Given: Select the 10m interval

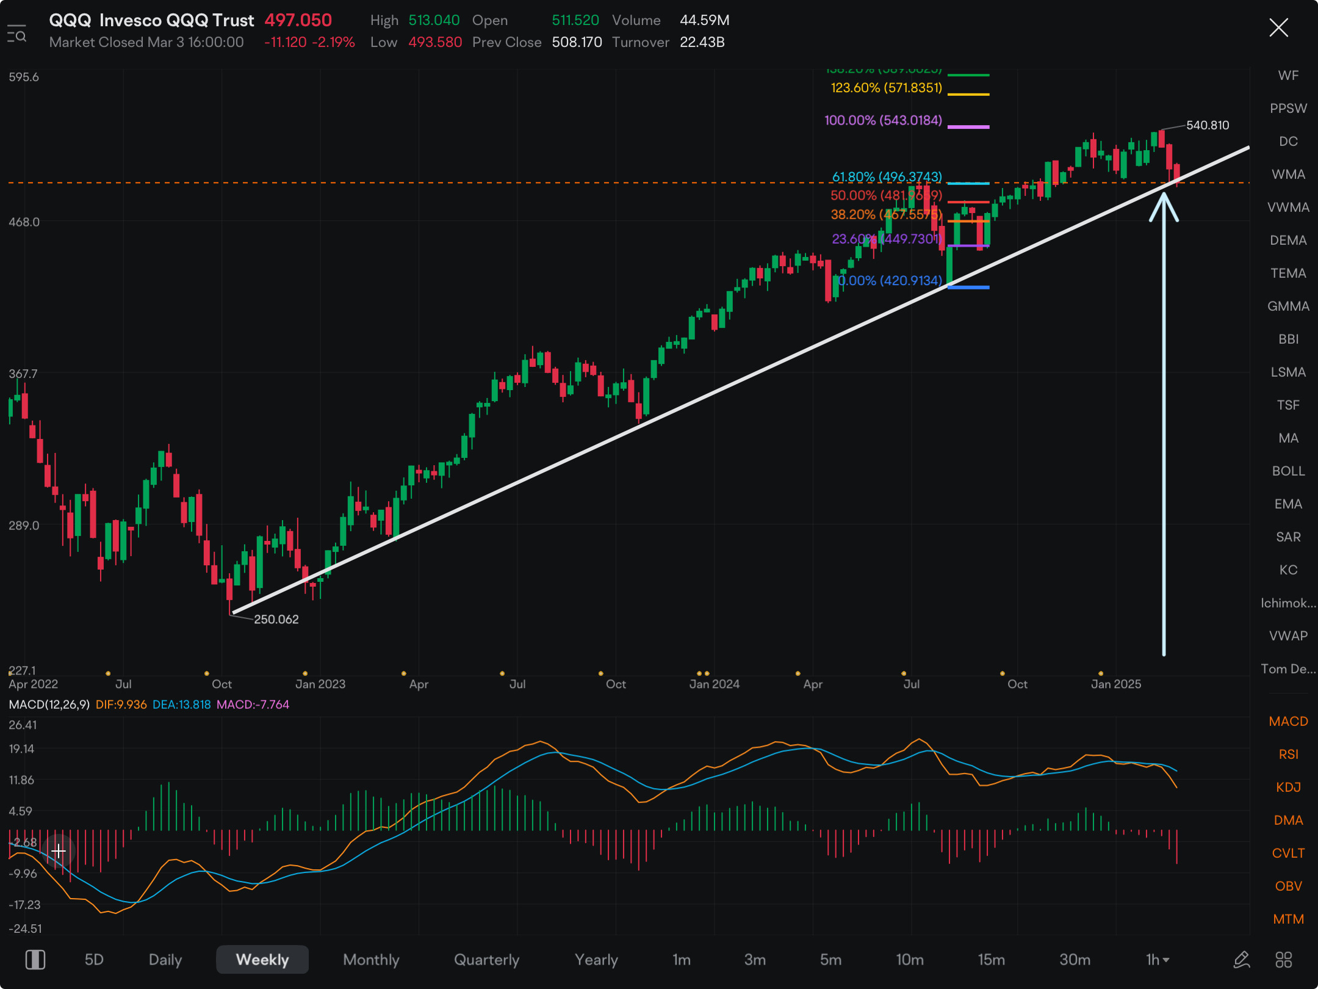Looking at the screenshot, I should [910, 960].
